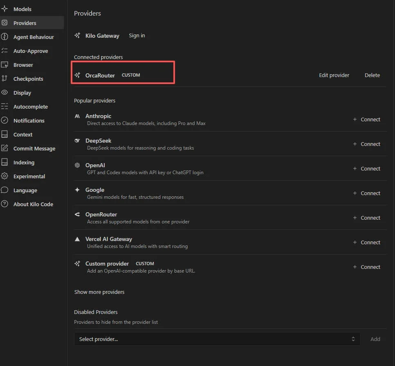This screenshot has height=366, width=395.
Task: Click the DeepSeek provider description text
Action: tap(140, 148)
